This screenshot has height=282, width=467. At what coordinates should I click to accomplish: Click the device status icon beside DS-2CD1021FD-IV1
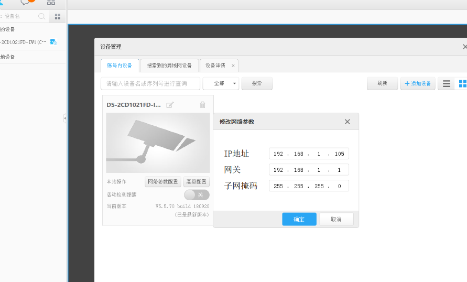coord(53,42)
